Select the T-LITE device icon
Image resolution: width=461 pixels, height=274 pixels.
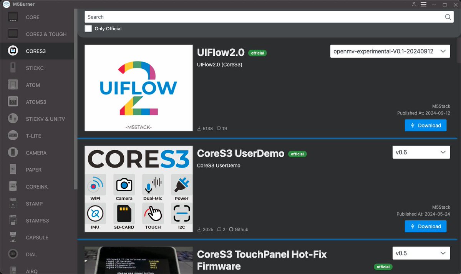(13, 136)
